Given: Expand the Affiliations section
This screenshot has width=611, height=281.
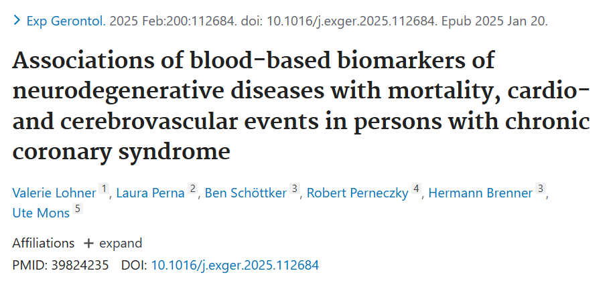Looking at the screenshot, I should point(113,244).
